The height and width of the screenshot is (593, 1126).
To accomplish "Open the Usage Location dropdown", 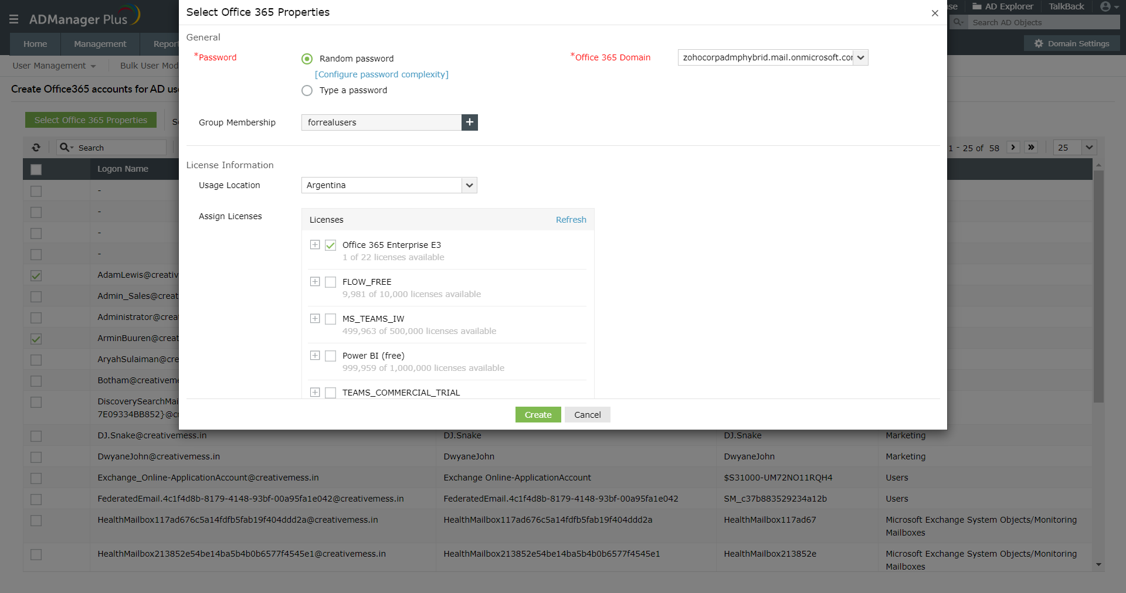I will [389, 185].
